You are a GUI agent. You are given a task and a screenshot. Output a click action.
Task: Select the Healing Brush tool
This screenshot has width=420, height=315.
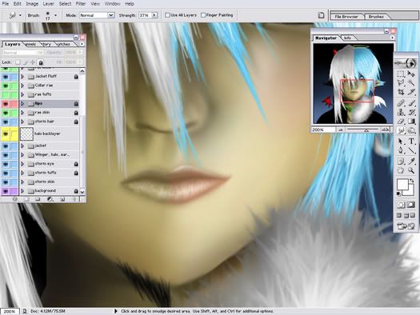coord(401,103)
